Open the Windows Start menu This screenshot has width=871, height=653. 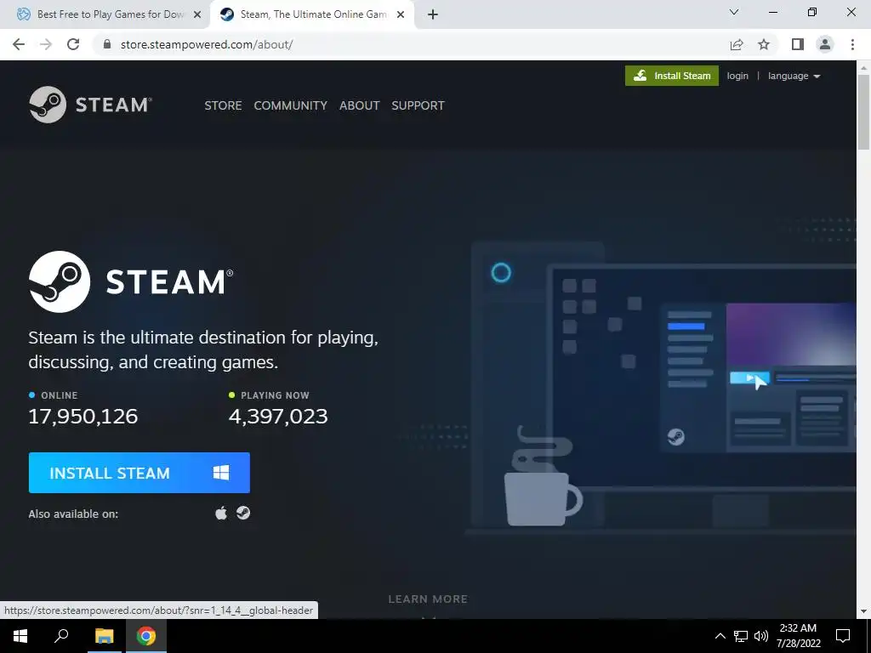pyautogui.click(x=20, y=636)
